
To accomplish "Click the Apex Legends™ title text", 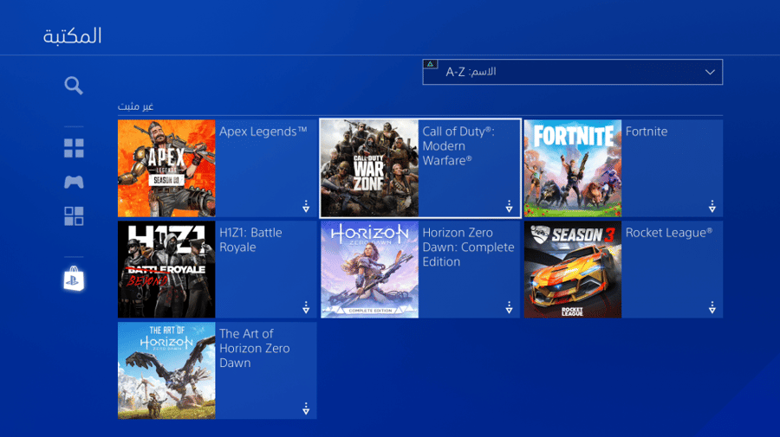I will tap(263, 132).
